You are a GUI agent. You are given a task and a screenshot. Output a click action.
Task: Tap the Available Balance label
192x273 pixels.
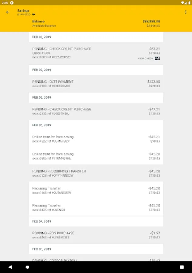click(44, 26)
